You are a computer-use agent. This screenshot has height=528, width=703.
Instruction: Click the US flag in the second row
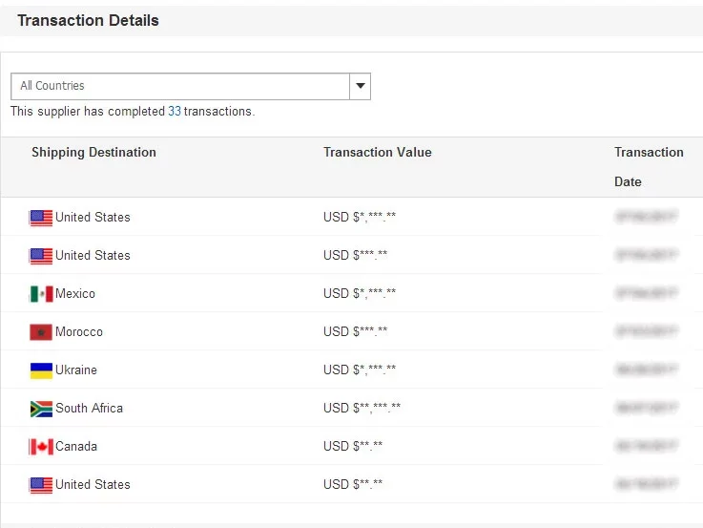(x=41, y=256)
